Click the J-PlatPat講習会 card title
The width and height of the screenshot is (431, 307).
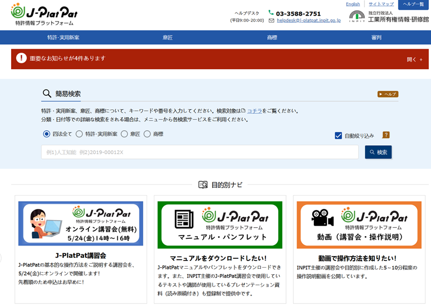tap(81, 255)
